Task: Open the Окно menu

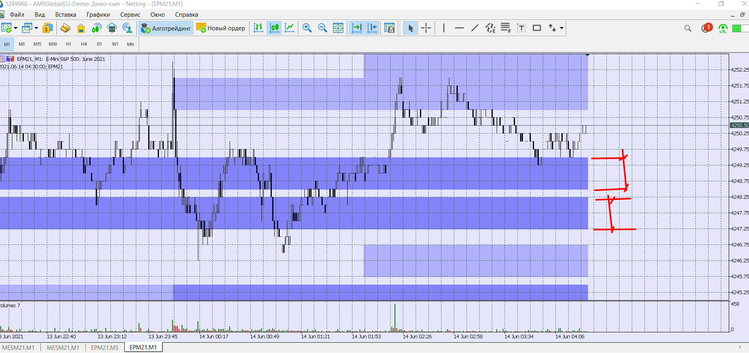Action: pyautogui.click(x=158, y=15)
